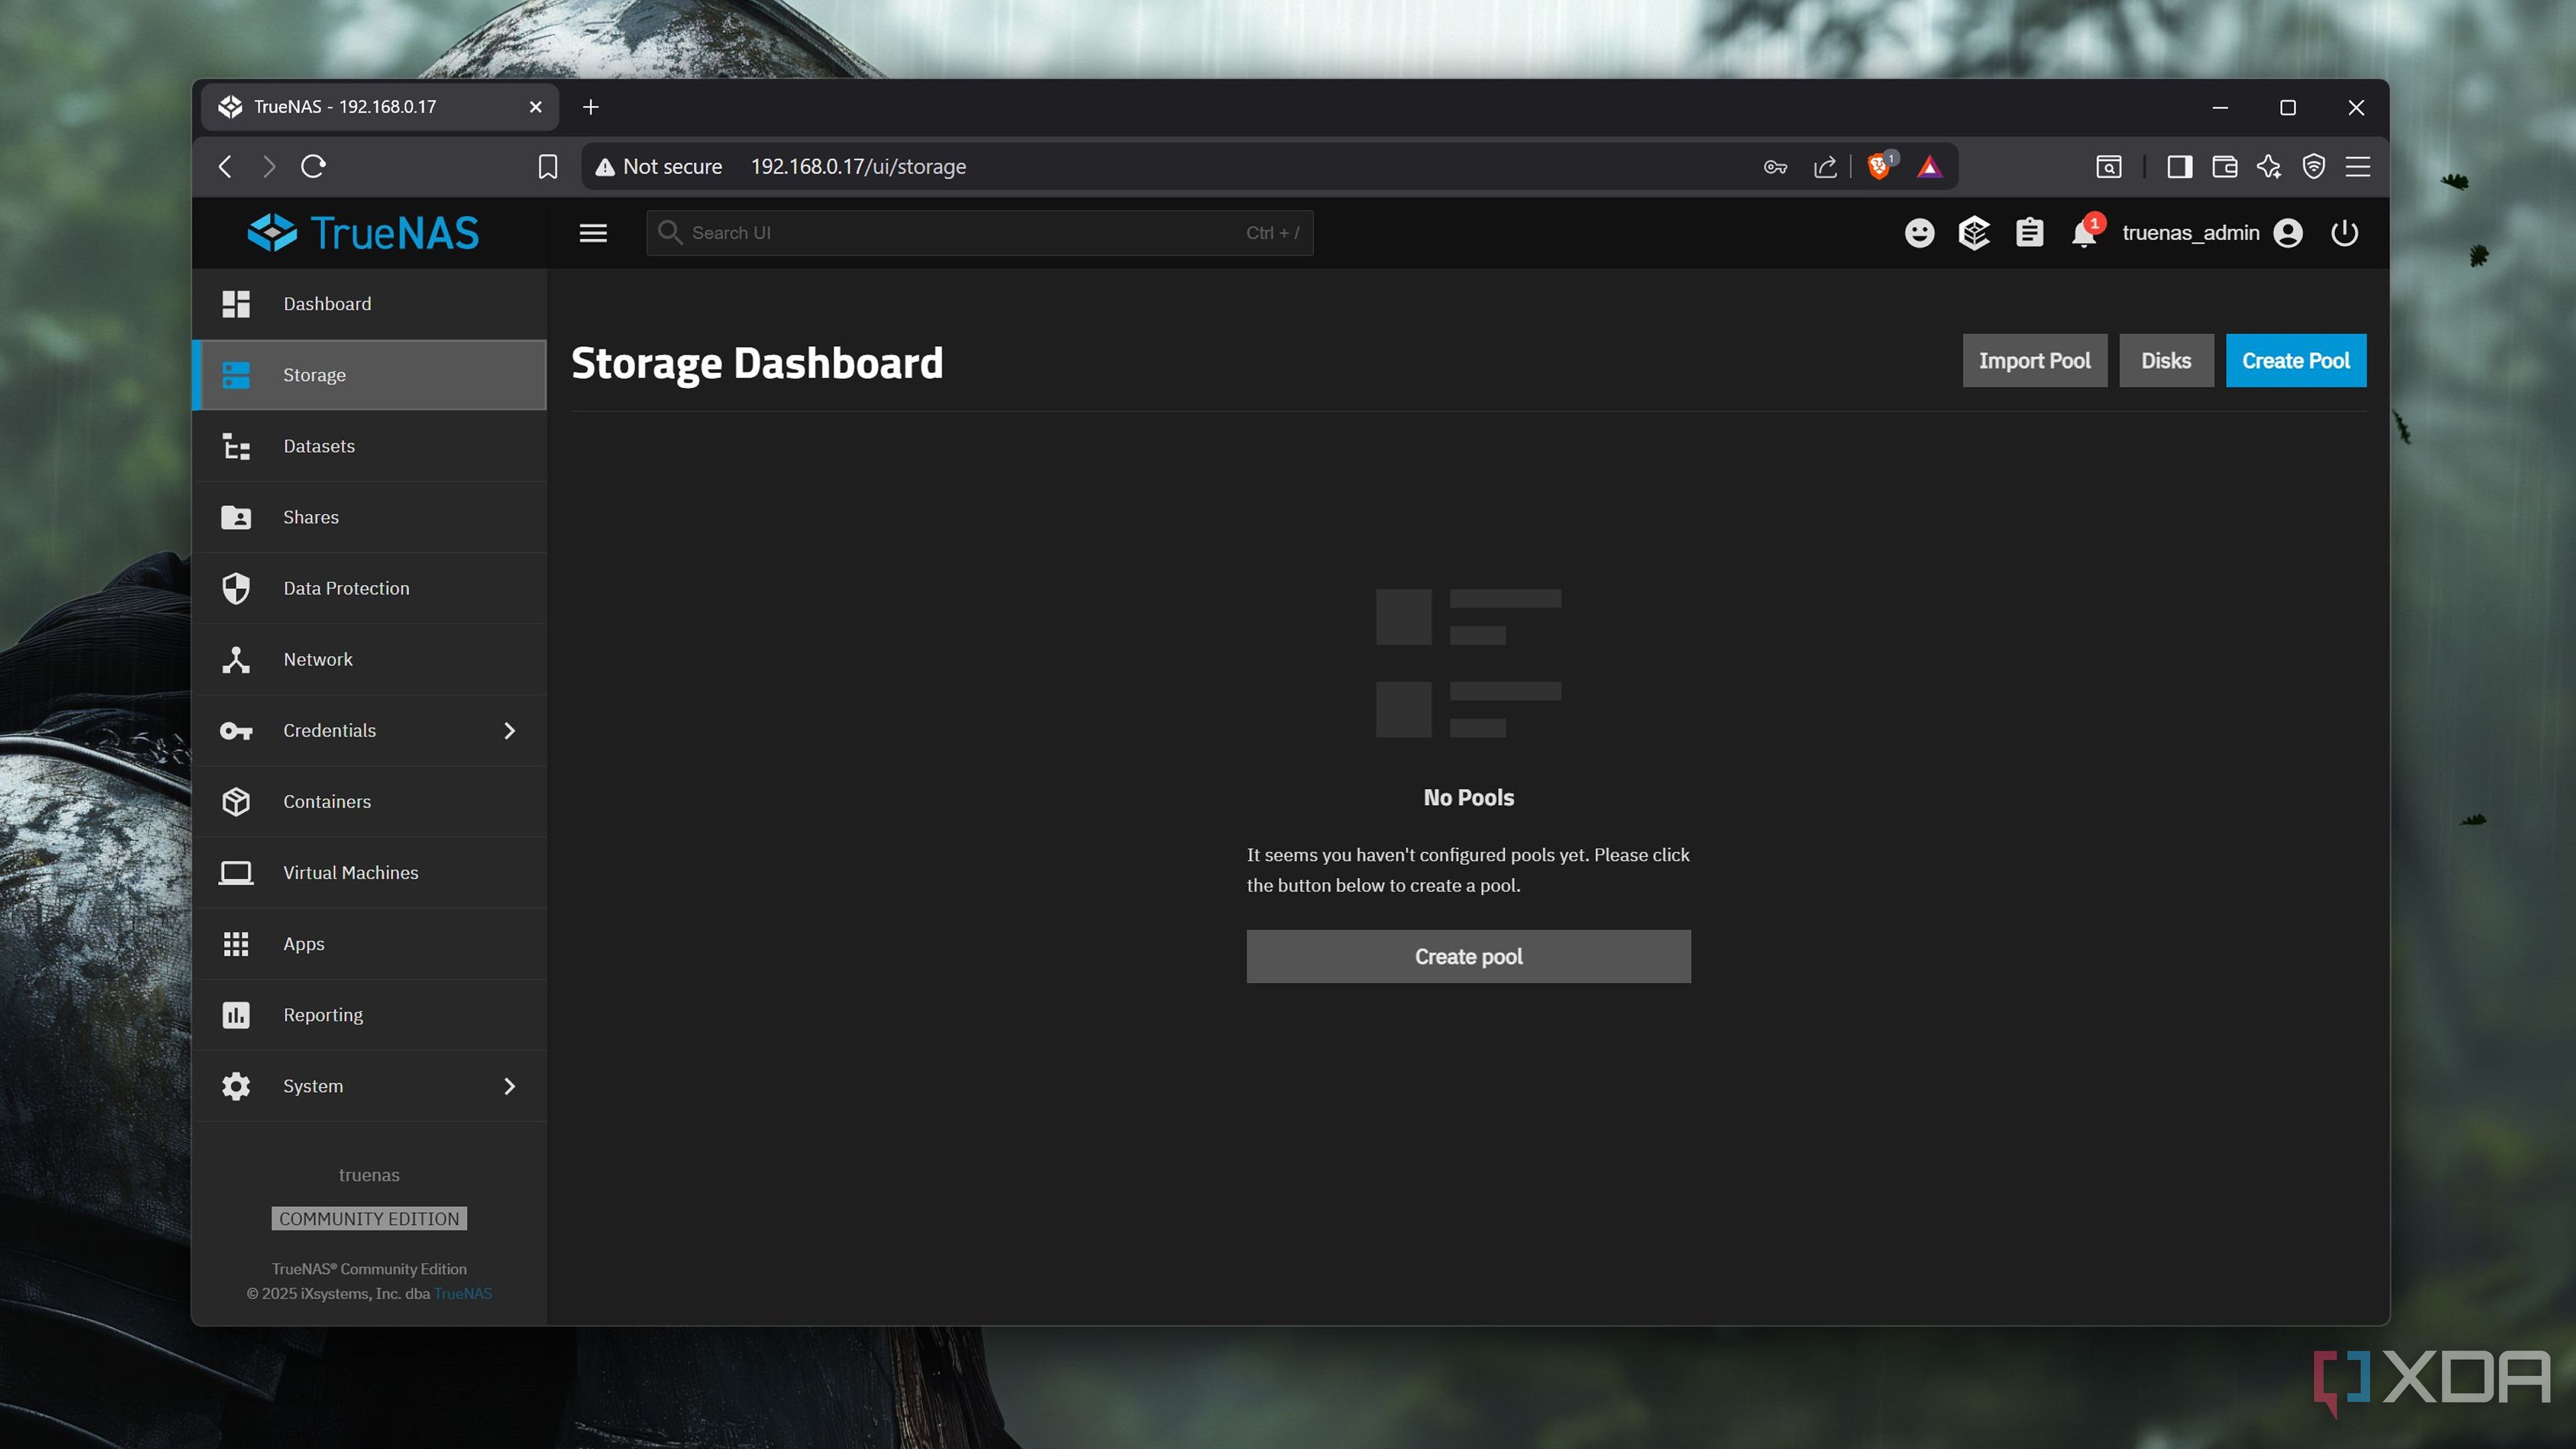The image size is (2576, 1449).
Task: Click the gray Create pool button
Action: [1468, 956]
